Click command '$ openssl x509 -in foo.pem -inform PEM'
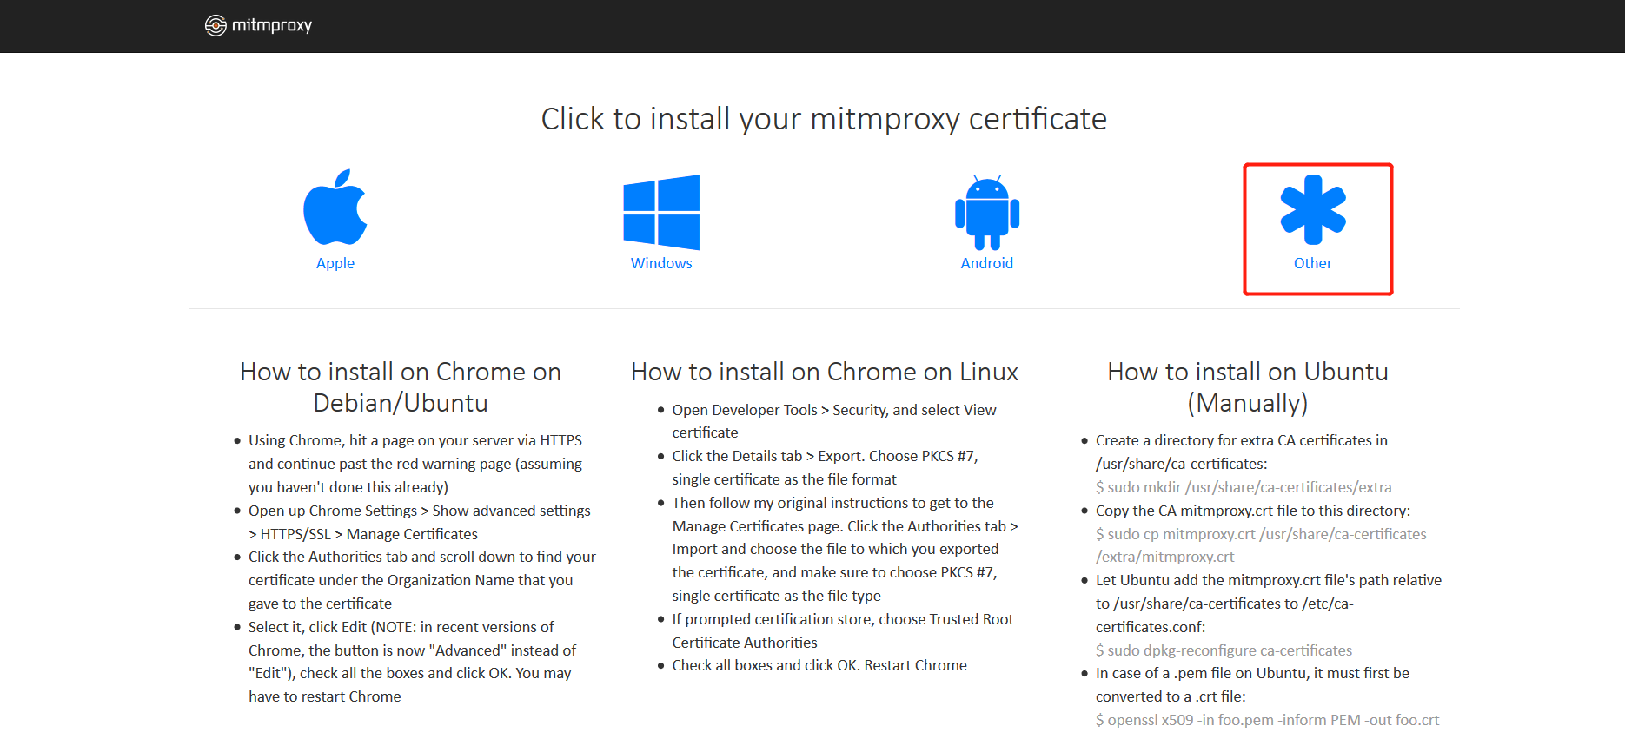The image size is (1625, 739). point(1228,720)
